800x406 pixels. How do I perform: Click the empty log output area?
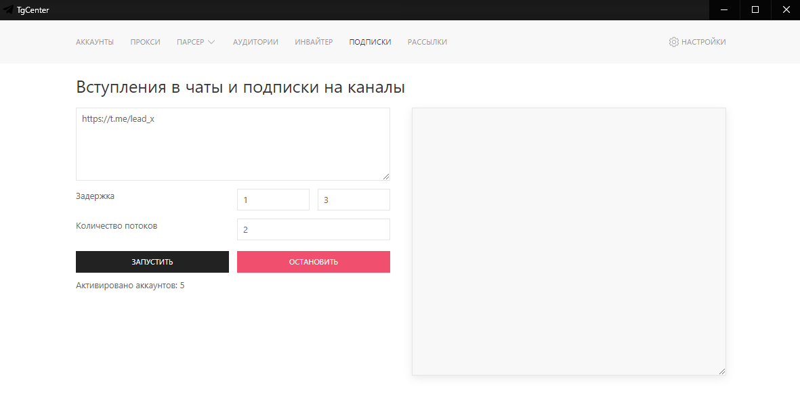[x=568, y=241]
